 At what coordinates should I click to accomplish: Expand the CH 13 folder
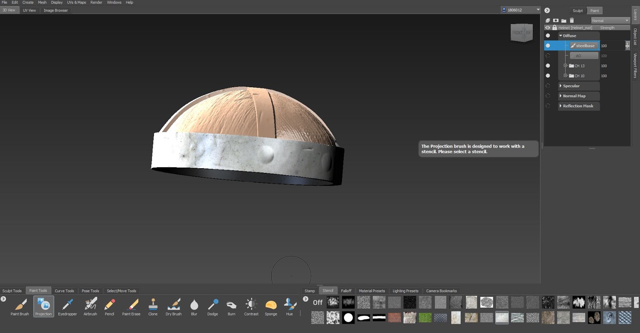coord(566,65)
